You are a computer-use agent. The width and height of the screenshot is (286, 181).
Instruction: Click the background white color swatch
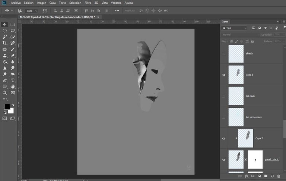(11, 111)
